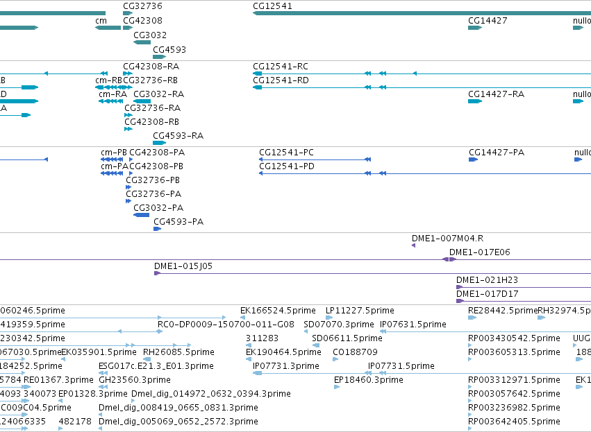Open the 311283 EST label
The height and width of the screenshot is (432, 591).
click(262, 338)
